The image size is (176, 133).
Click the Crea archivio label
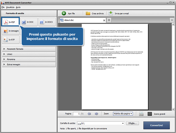point(98,13)
